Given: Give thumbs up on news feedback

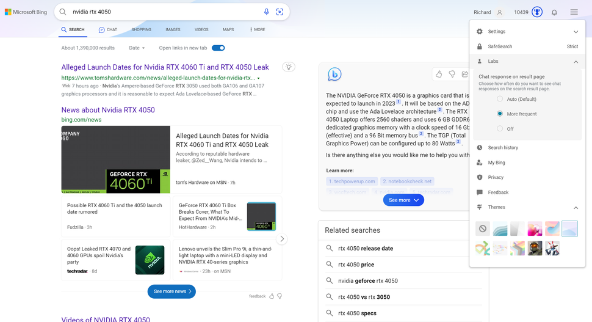Looking at the screenshot, I should [272, 296].
